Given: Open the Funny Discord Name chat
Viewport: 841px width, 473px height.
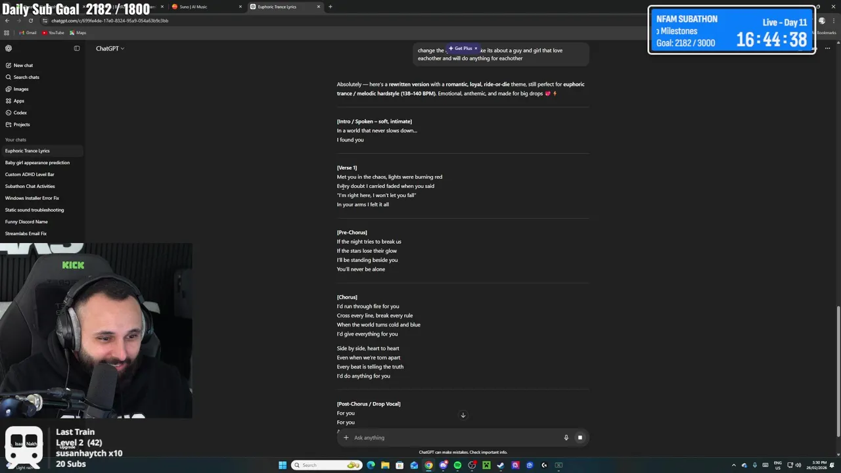Looking at the screenshot, I should click(42, 221).
